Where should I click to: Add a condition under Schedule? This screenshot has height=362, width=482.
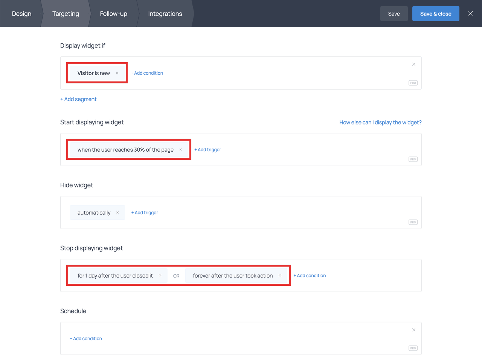(x=86, y=338)
